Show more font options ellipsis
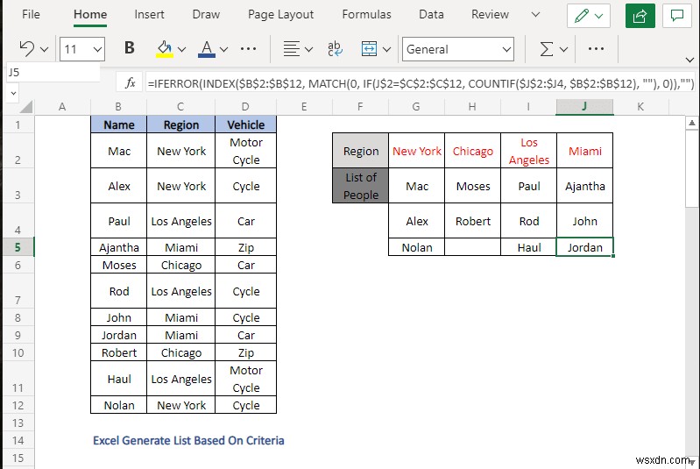The width and height of the screenshot is (700, 469). [x=248, y=49]
